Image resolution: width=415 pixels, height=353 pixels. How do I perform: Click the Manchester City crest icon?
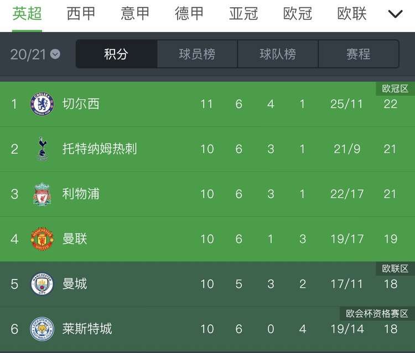click(42, 284)
